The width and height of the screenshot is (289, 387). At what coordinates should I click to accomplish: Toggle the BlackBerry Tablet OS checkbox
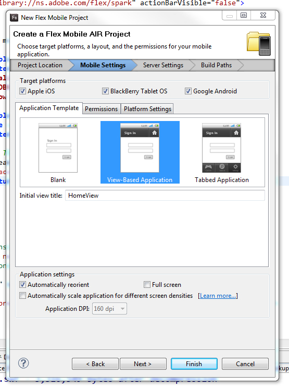coord(105,91)
